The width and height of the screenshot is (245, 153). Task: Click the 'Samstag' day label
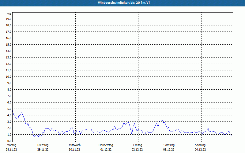169,145
